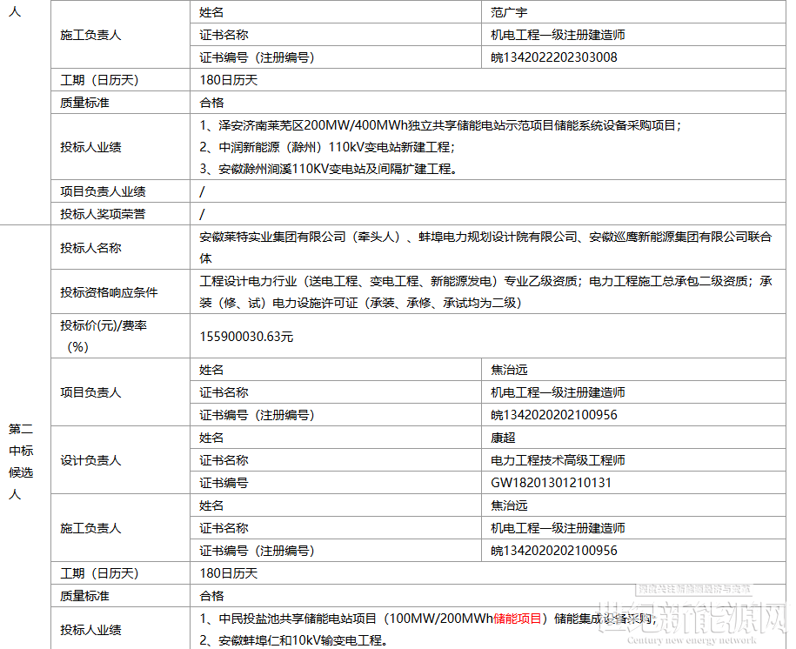Viewport: 796px width, 649px height.
Task: Select the bid price 155900030.63元 cell
Action: (x=247, y=337)
